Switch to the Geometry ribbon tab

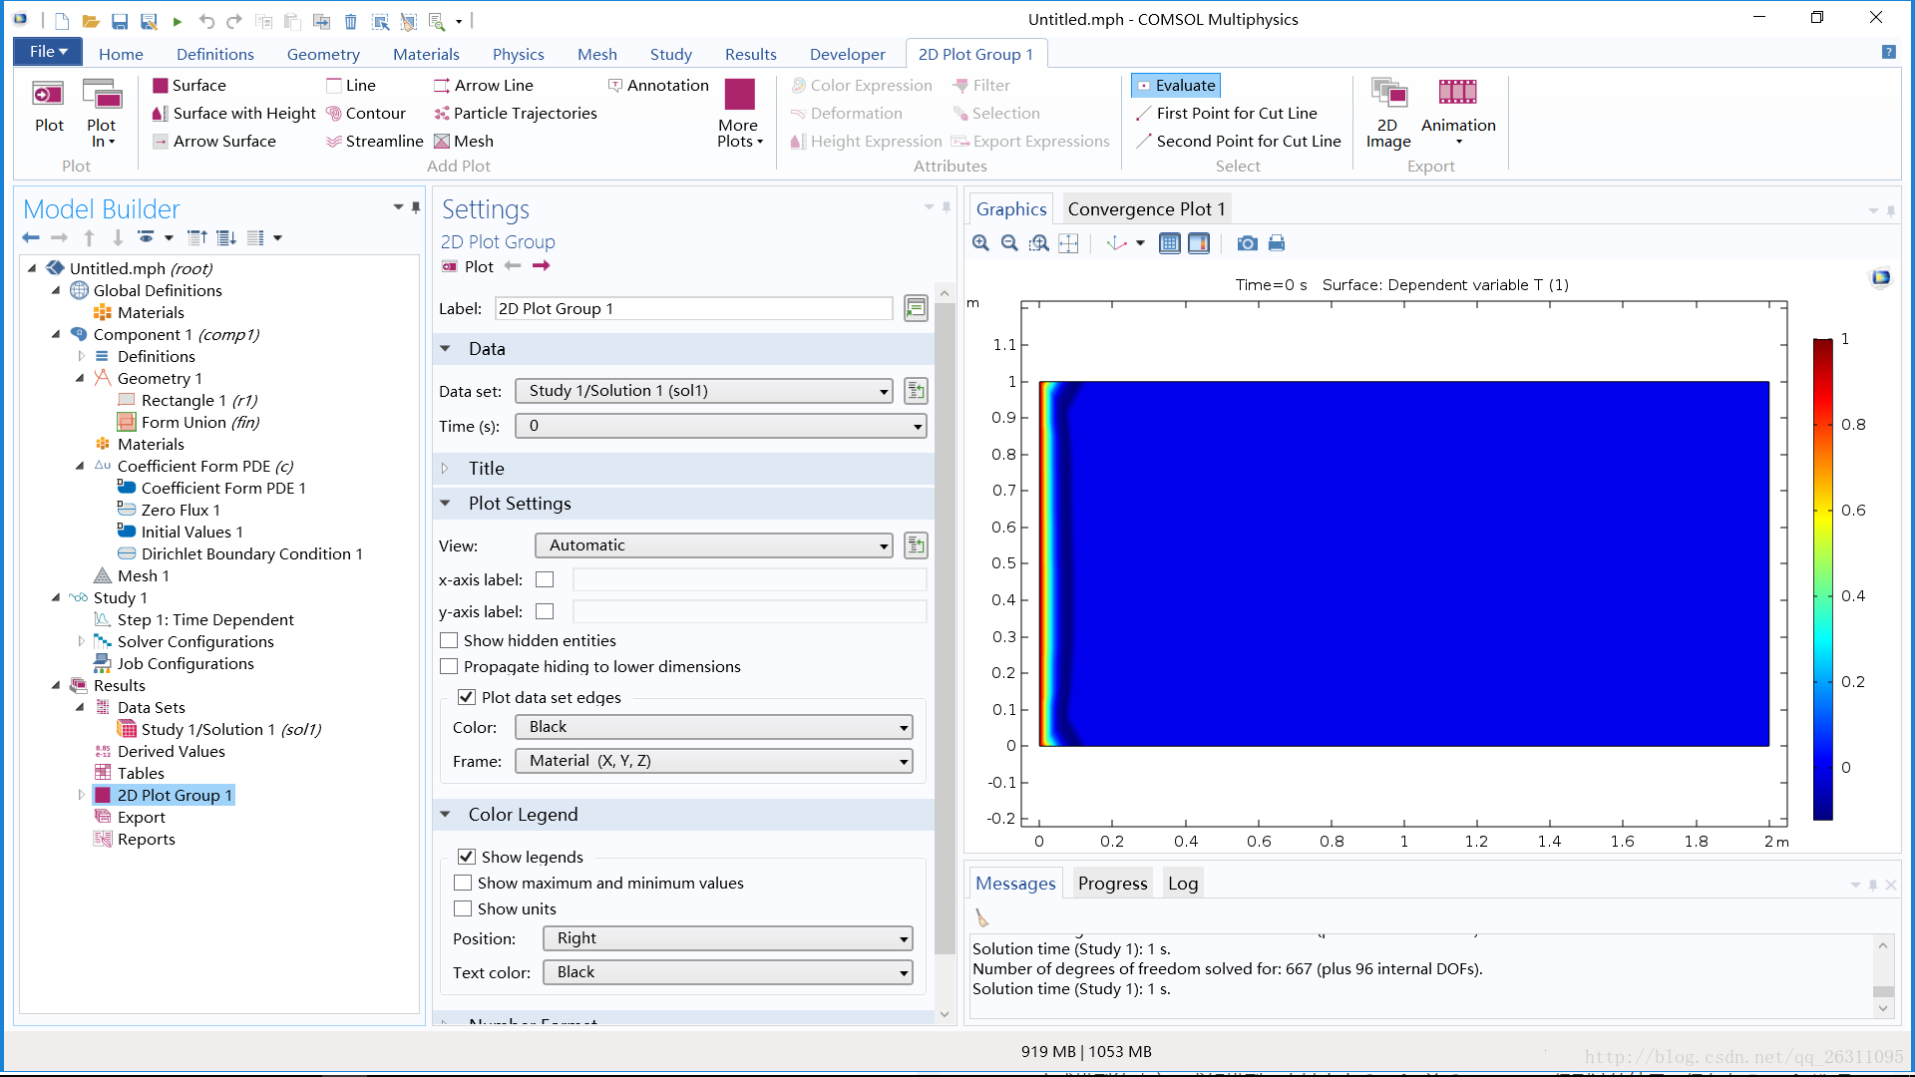tap(323, 54)
